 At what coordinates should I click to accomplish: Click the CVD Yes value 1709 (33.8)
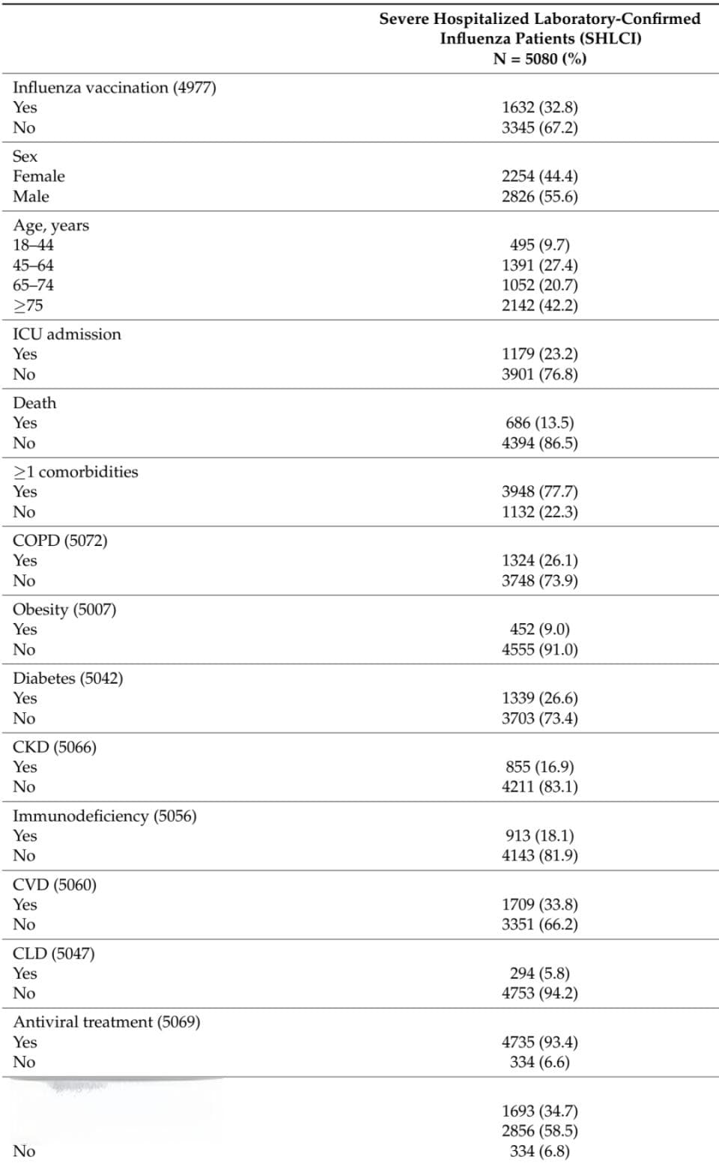point(539,905)
